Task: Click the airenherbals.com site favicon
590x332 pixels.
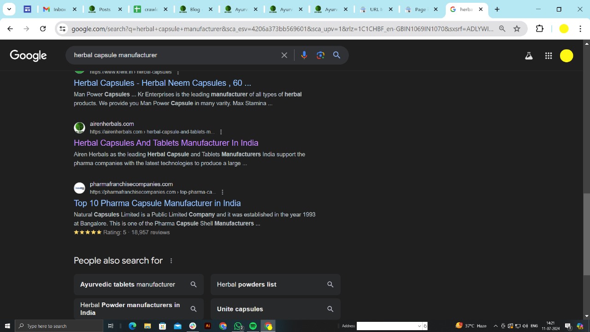Action: [80, 128]
